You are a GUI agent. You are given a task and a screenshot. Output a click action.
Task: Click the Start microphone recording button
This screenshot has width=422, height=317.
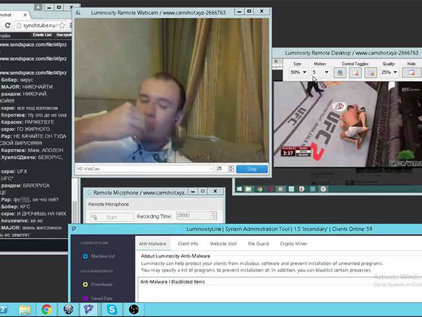coord(111,217)
